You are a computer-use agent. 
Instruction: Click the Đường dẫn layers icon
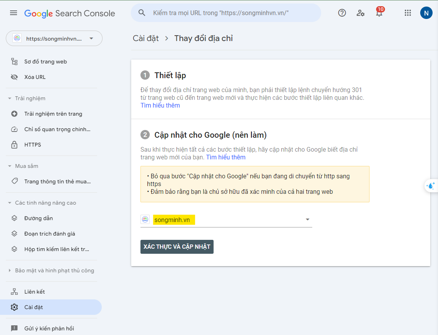coord(14,218)
